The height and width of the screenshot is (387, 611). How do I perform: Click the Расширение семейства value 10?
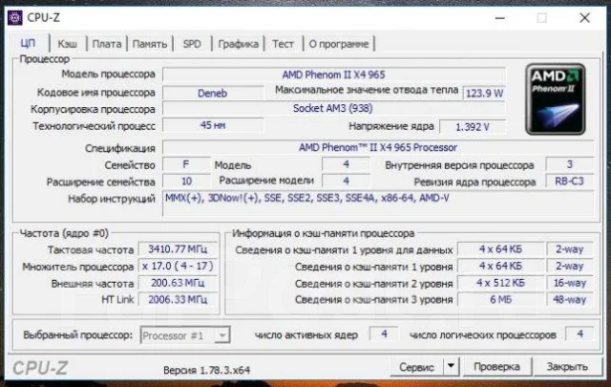(186, 182)
